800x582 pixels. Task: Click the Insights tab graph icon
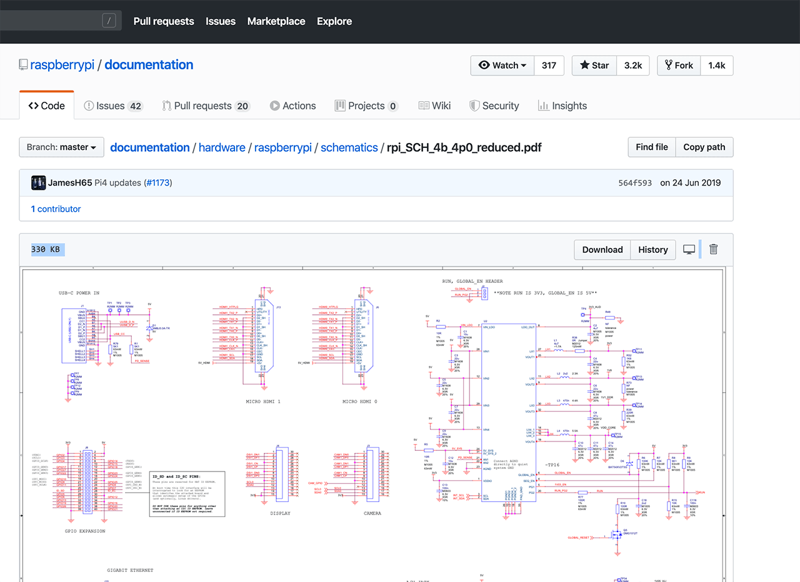click(544, 106)
